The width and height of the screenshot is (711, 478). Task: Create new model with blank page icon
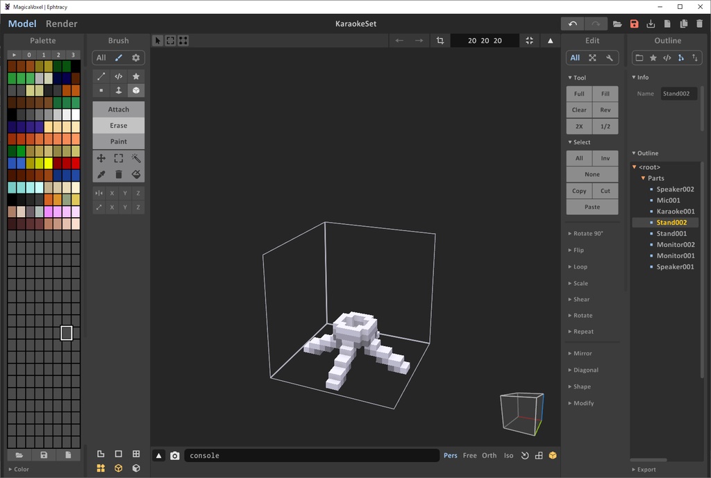pos(667,24)
